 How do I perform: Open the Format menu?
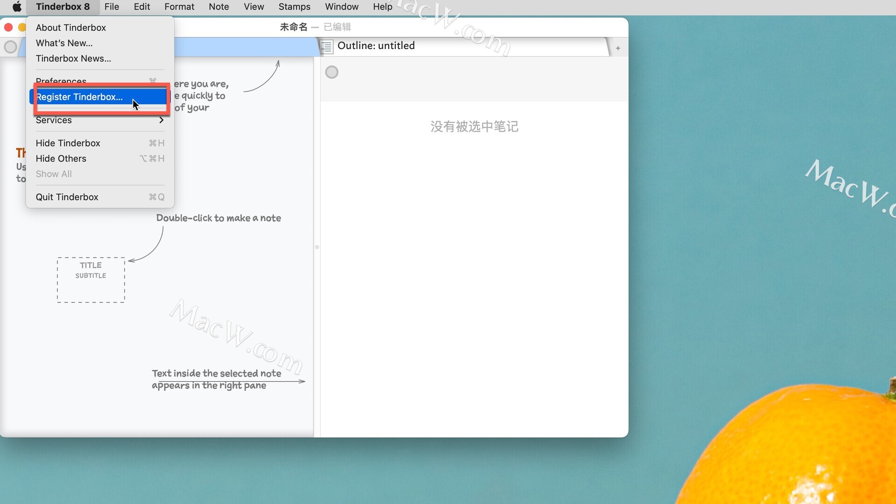pos(179,7)
